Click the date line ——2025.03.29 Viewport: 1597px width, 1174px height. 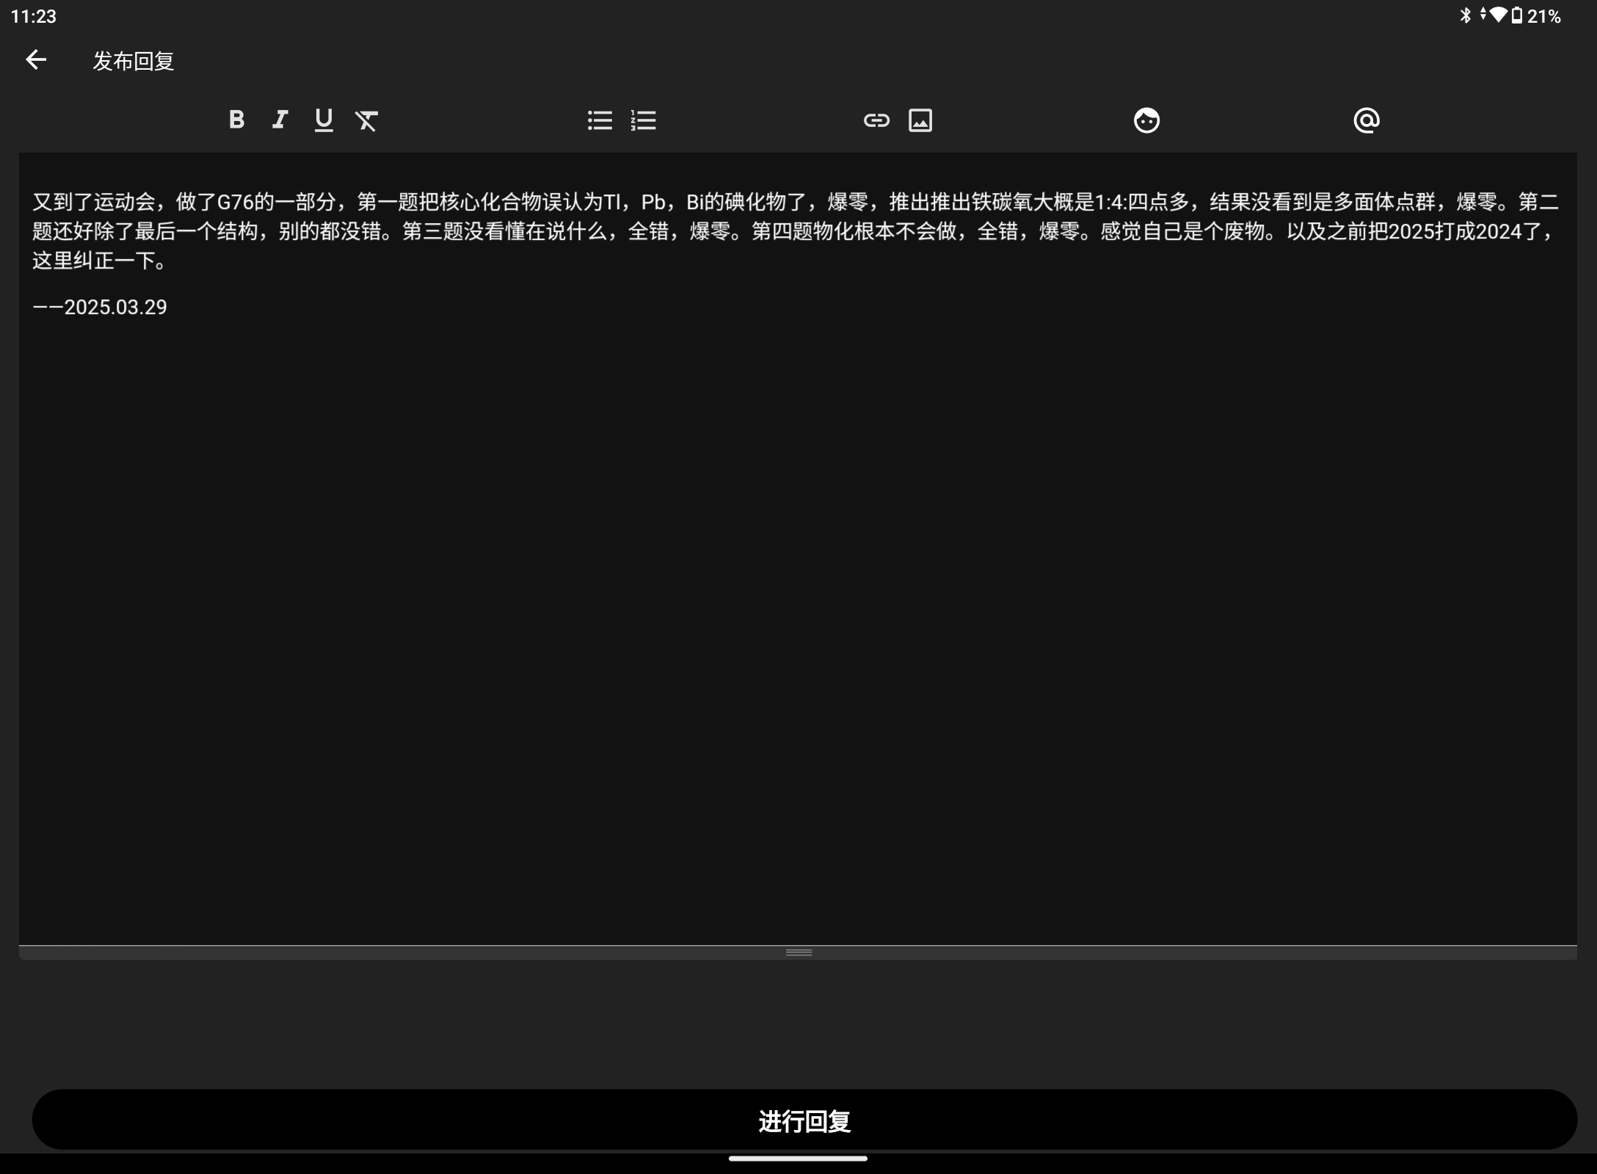click(x=100, y=307)
